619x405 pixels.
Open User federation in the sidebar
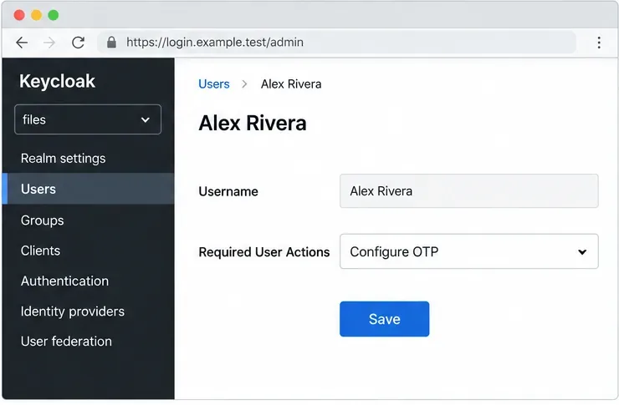click(x=89, y=342)
